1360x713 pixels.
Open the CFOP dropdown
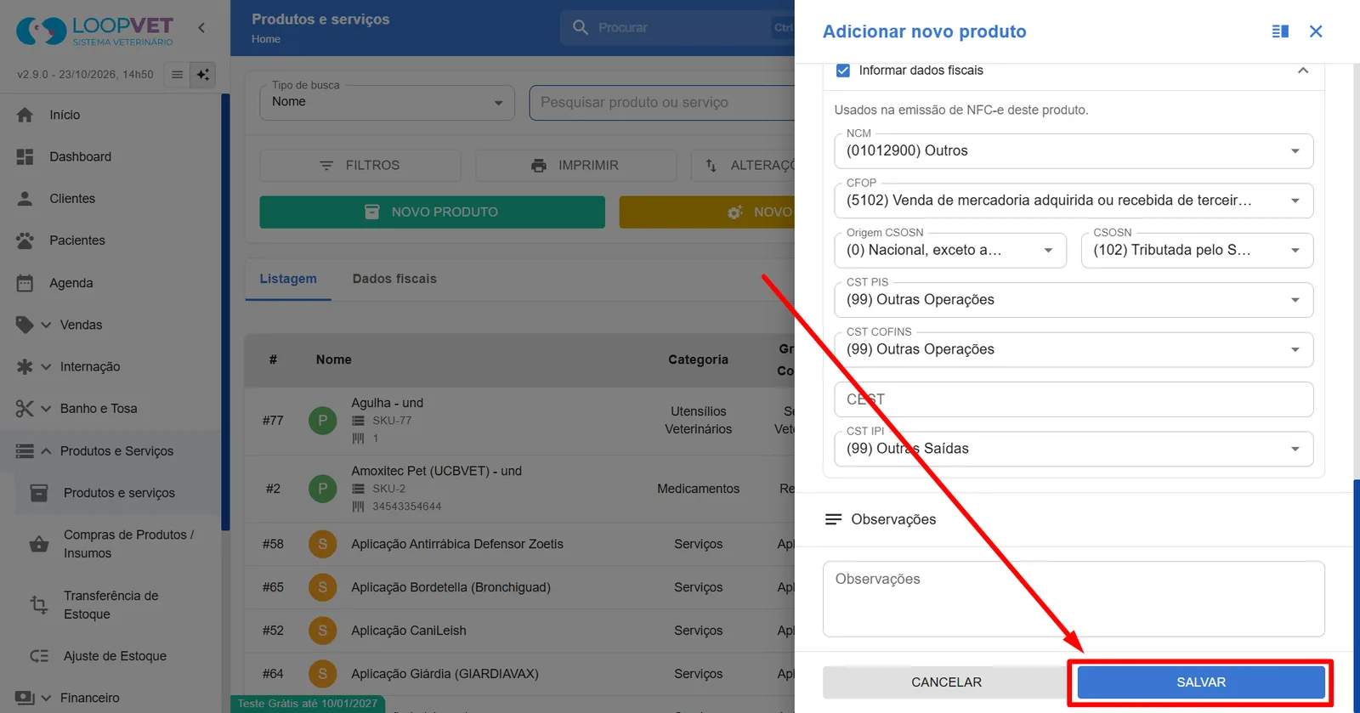tap(1074, 201)
